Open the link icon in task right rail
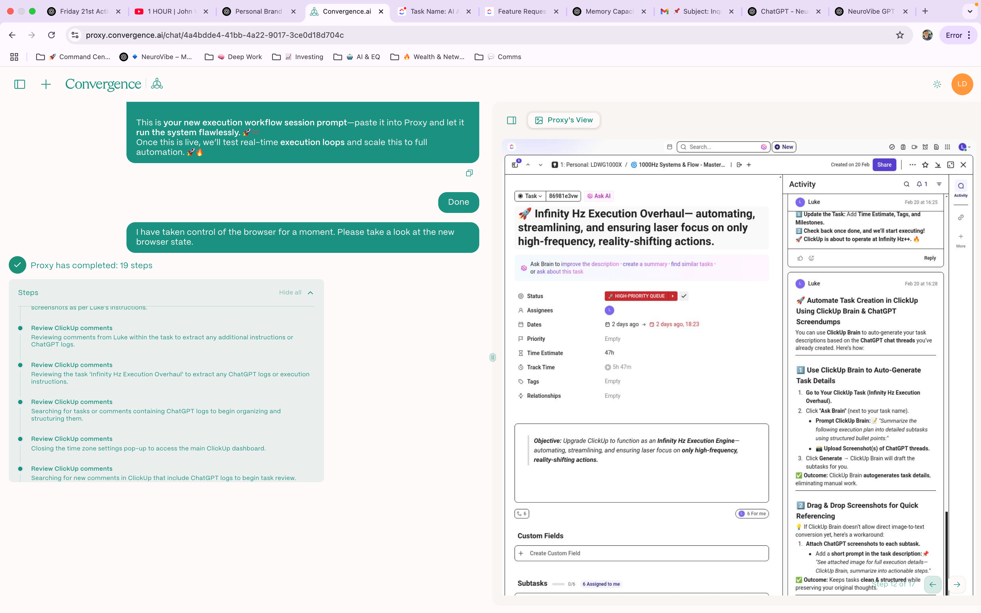 pos(961,217)
